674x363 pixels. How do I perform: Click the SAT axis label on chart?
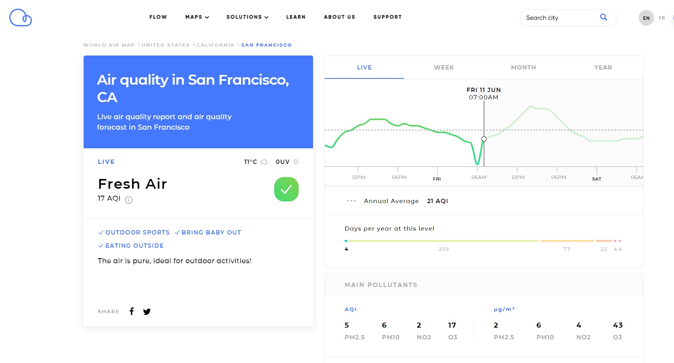tap(597, 179)
